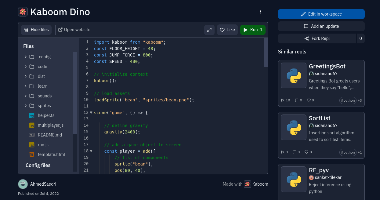Click the HTML5 icon of template.html

(32, 155)
